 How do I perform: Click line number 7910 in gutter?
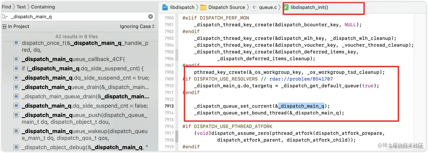(169, 86)
